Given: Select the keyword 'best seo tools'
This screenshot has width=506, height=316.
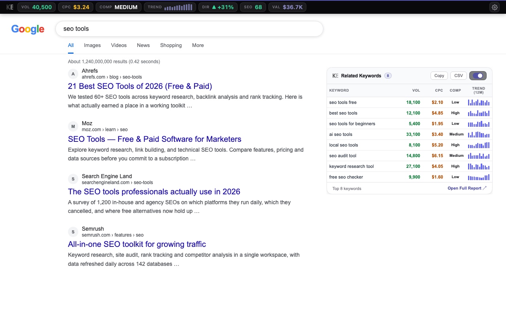Looking at the screenshot, I should (343, 113).
